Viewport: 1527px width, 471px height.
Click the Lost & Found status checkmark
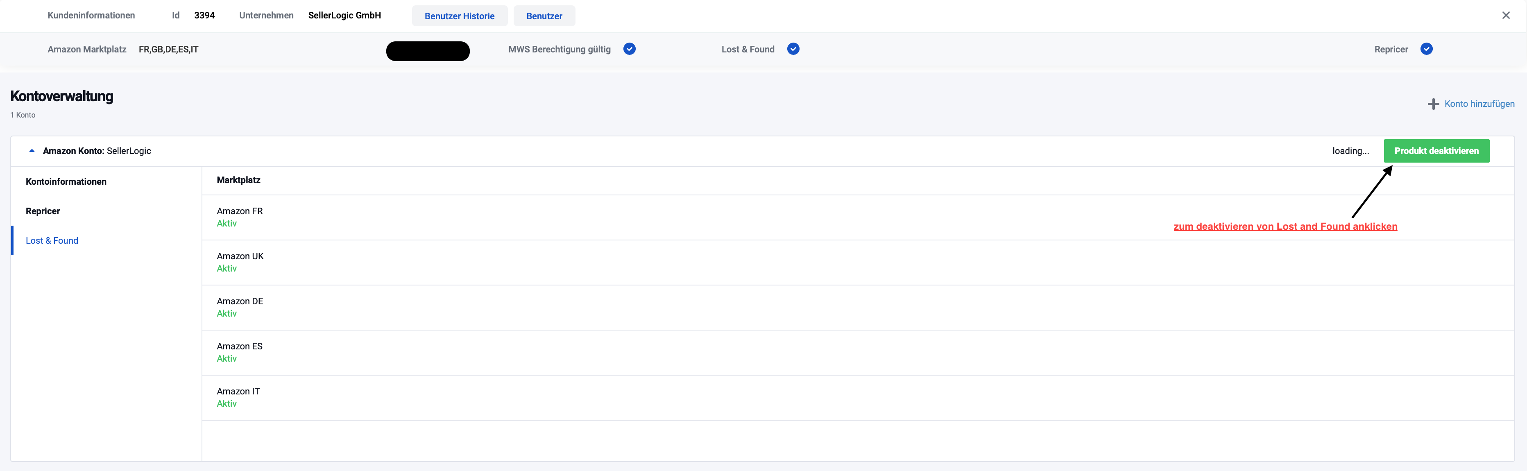(793, 49)
